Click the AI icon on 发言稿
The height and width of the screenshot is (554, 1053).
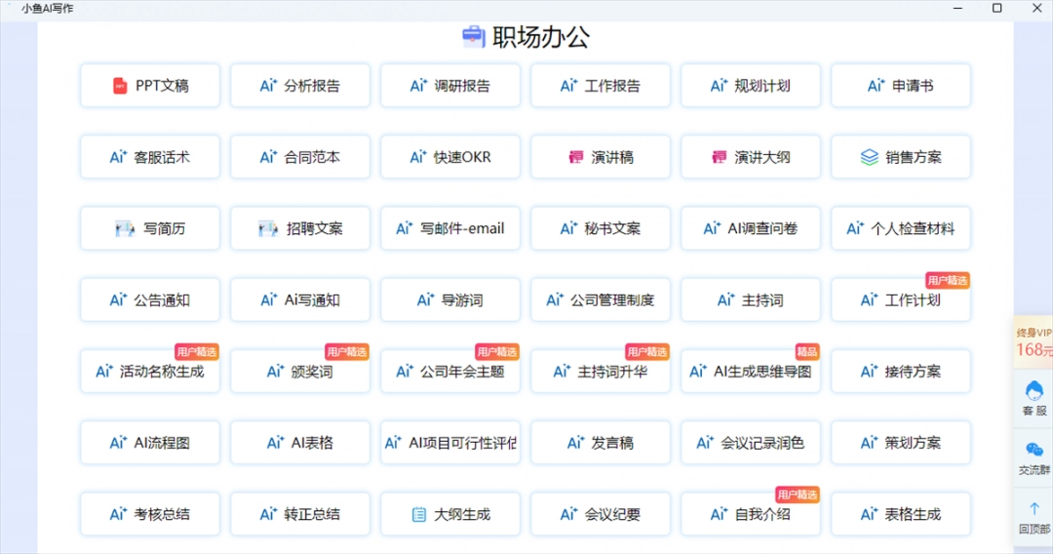[575, 443]
